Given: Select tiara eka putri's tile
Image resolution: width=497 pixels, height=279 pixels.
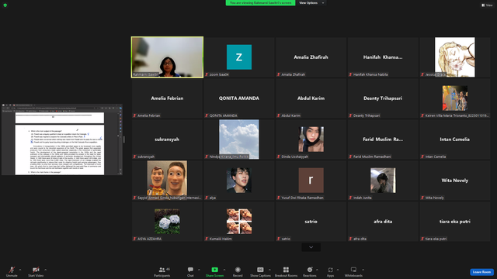Looking at the screenshot, I should point(455,222).
